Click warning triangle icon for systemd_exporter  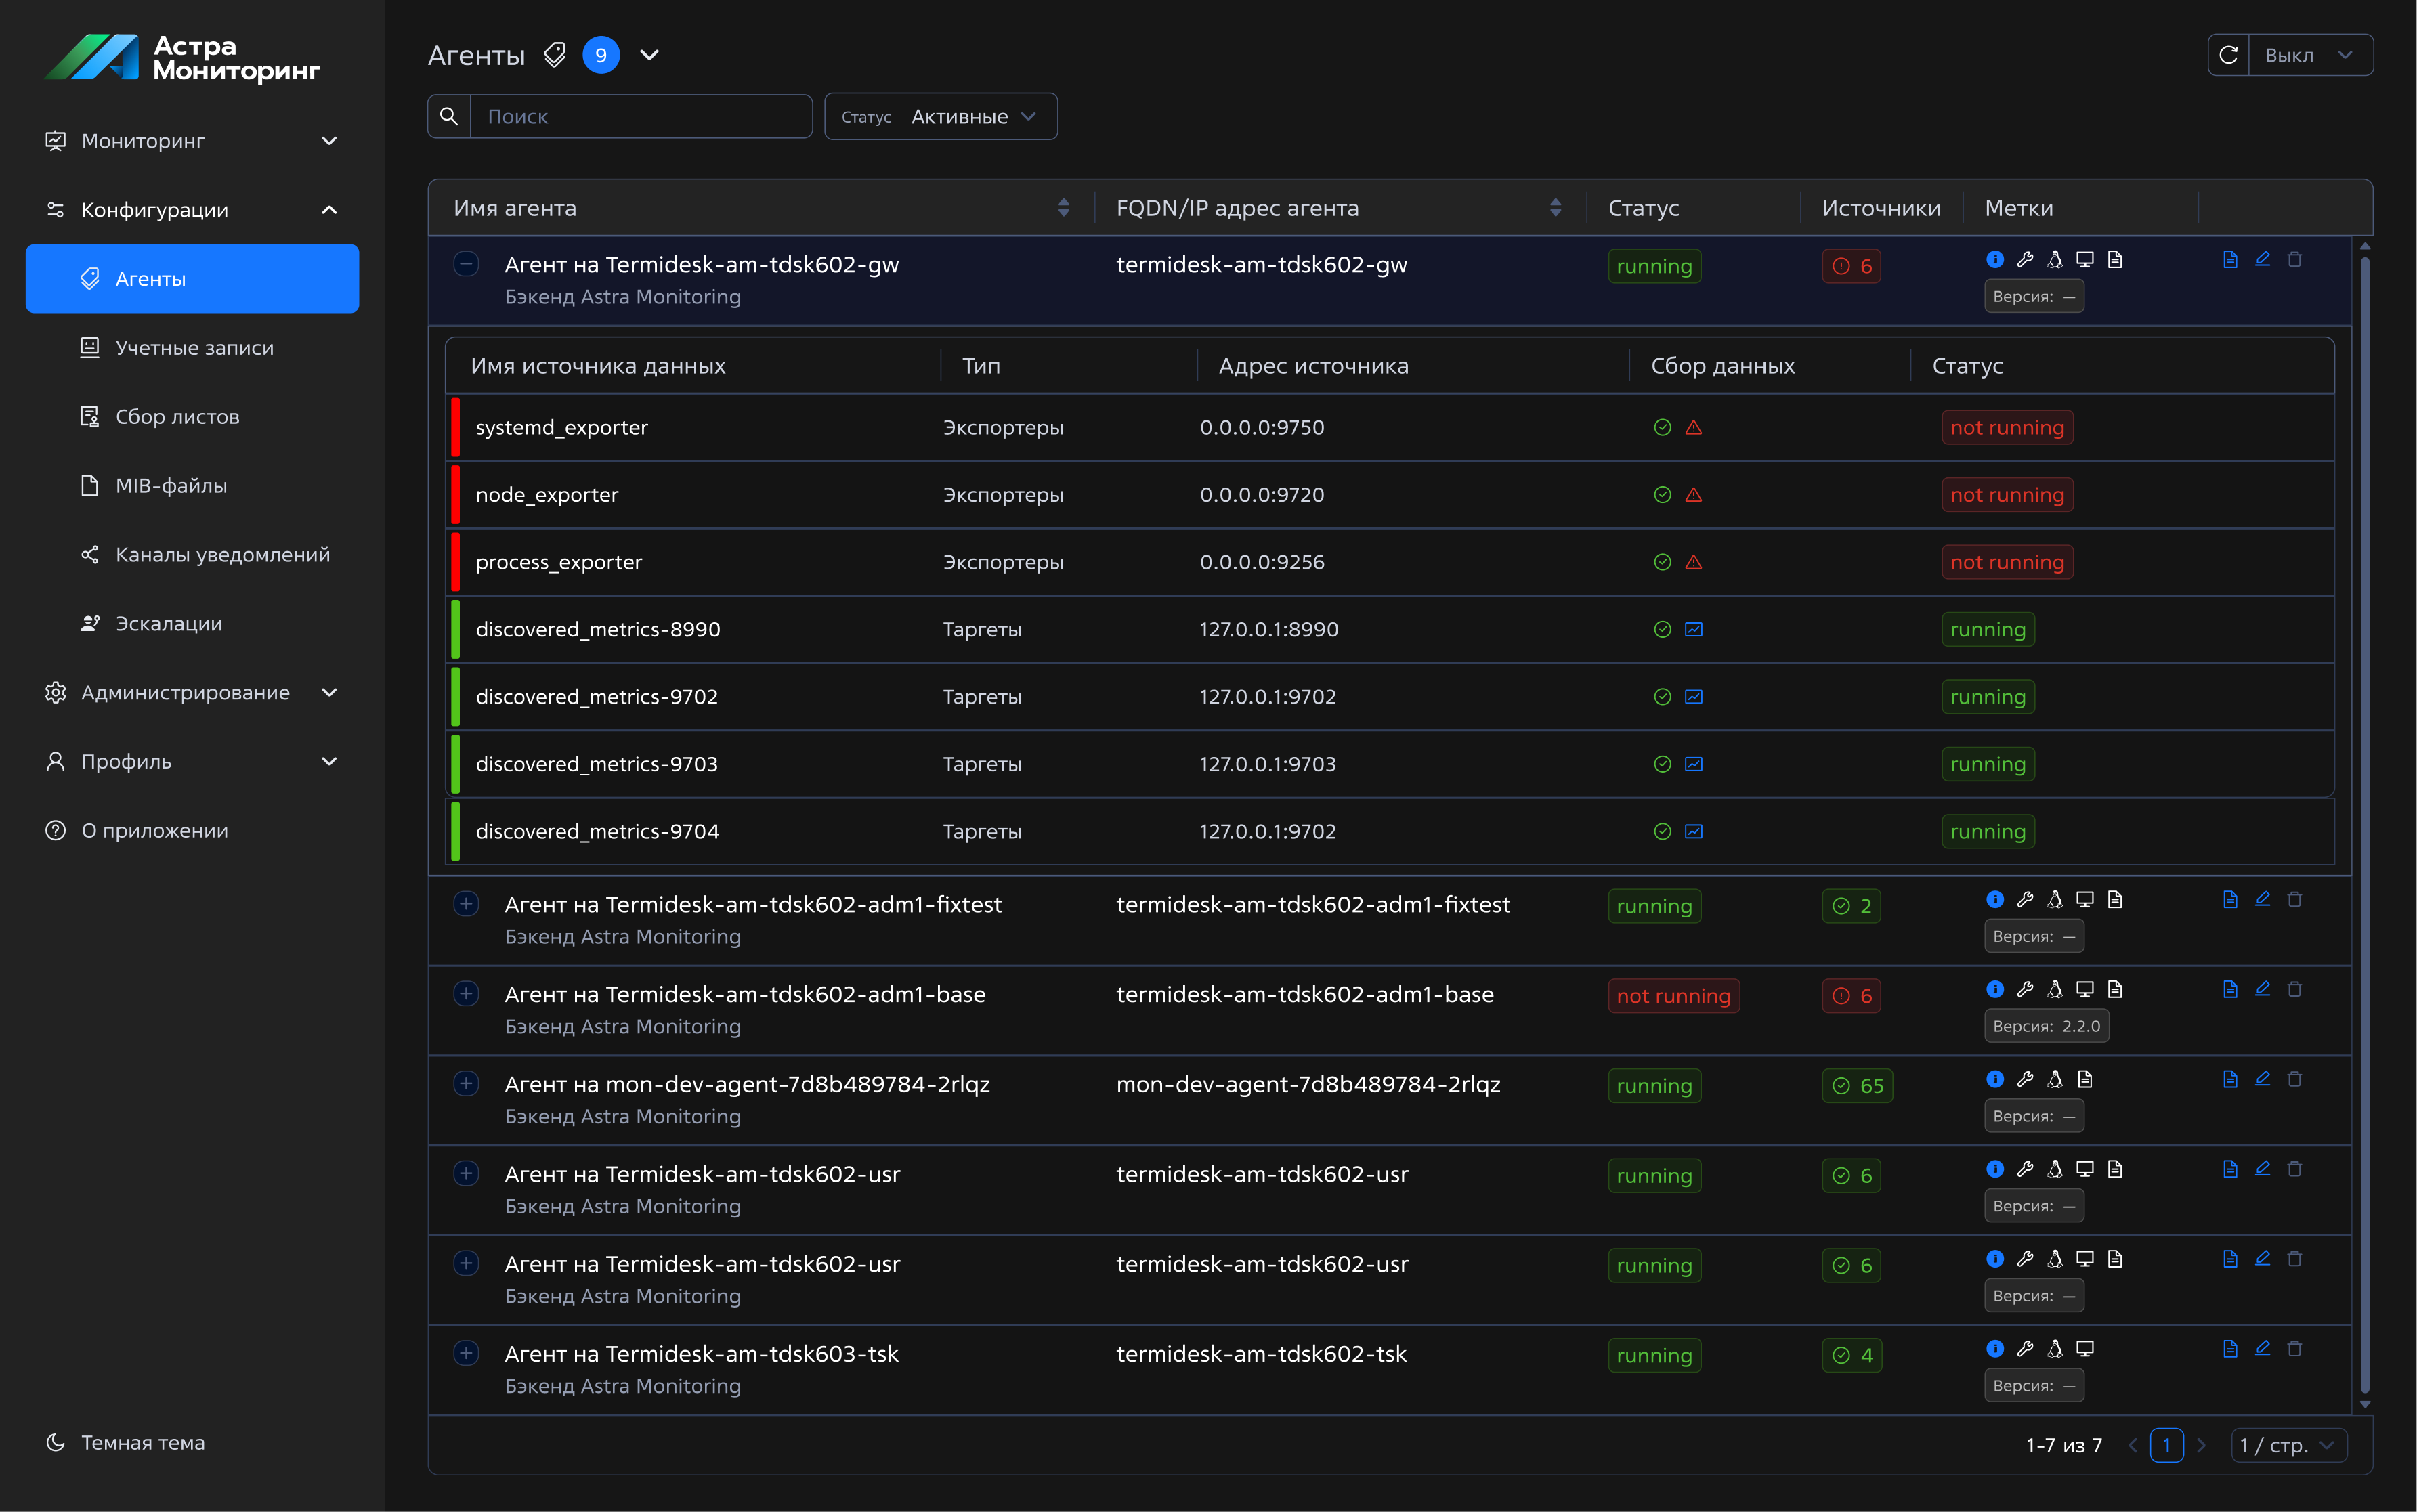(x=1693, y=428)
